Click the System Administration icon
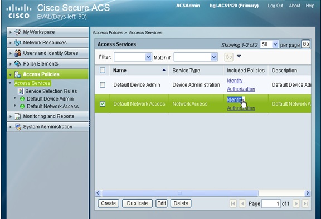The image size is (321, 219). pos(18,127)
